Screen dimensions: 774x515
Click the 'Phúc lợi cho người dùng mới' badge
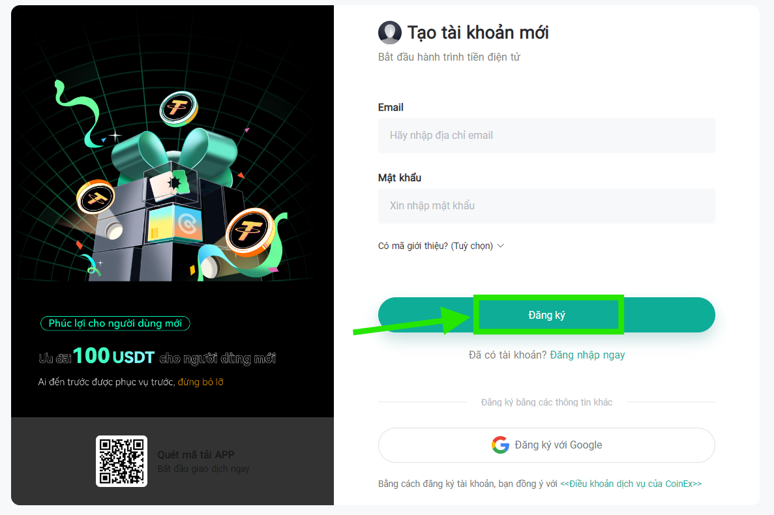115,323
